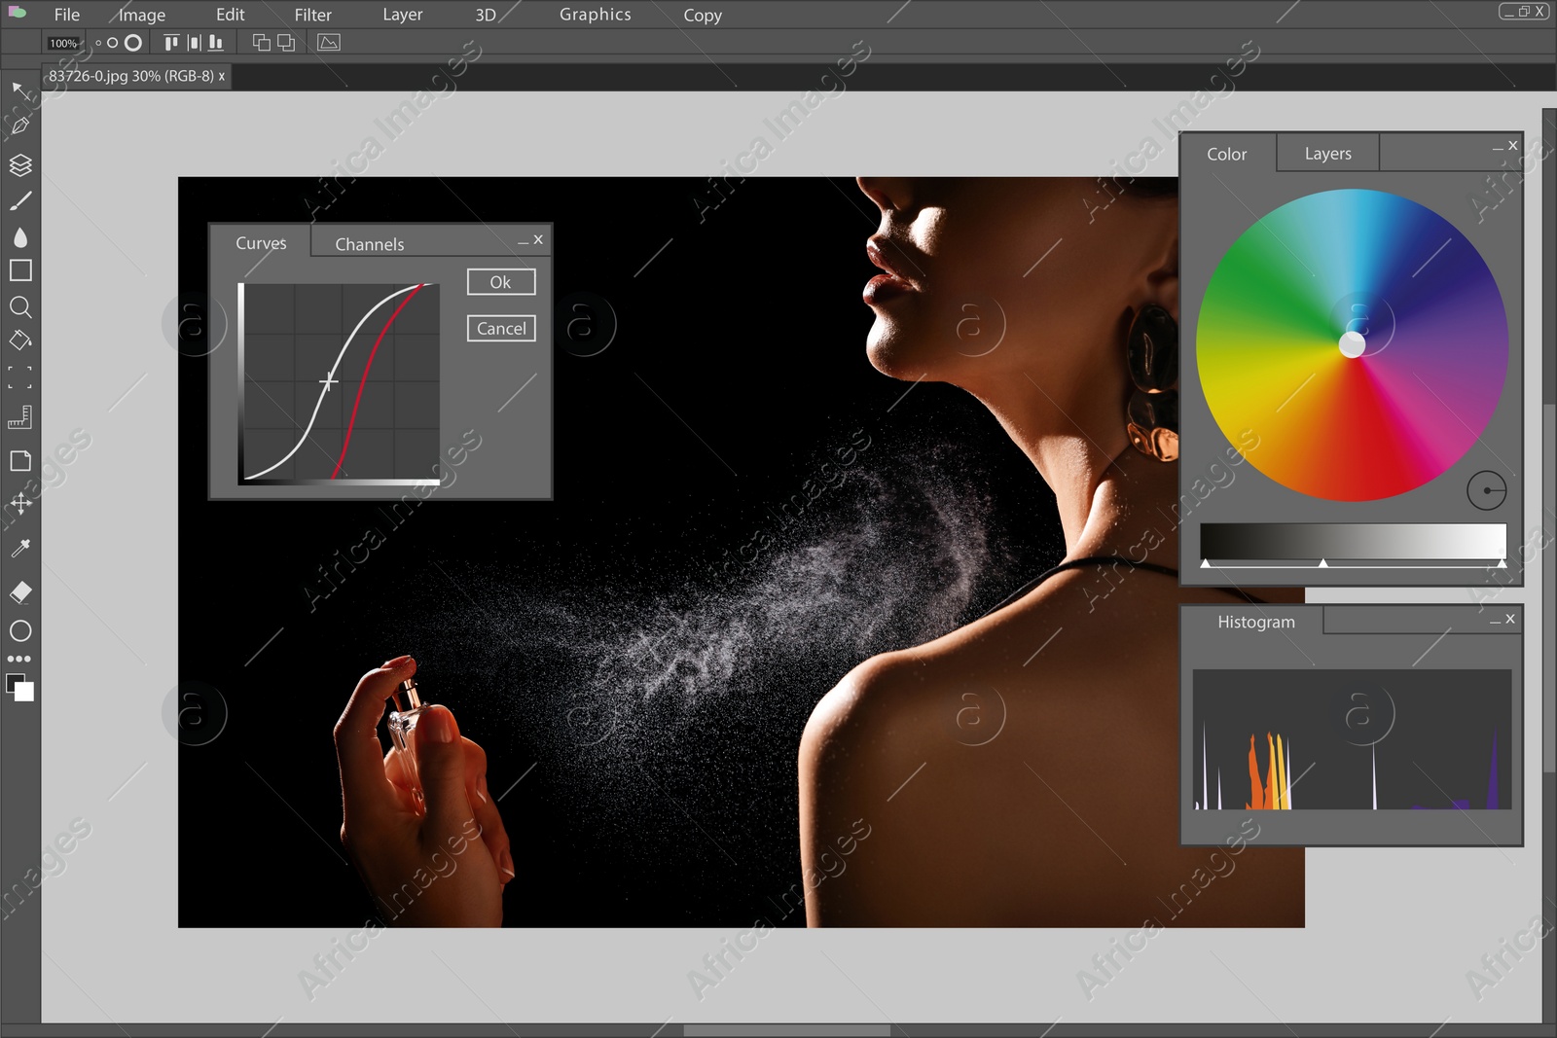The width and height of the screenshot is (1557, 1038).
Task: Switch to the Curves tab
Action: point(261,243)
